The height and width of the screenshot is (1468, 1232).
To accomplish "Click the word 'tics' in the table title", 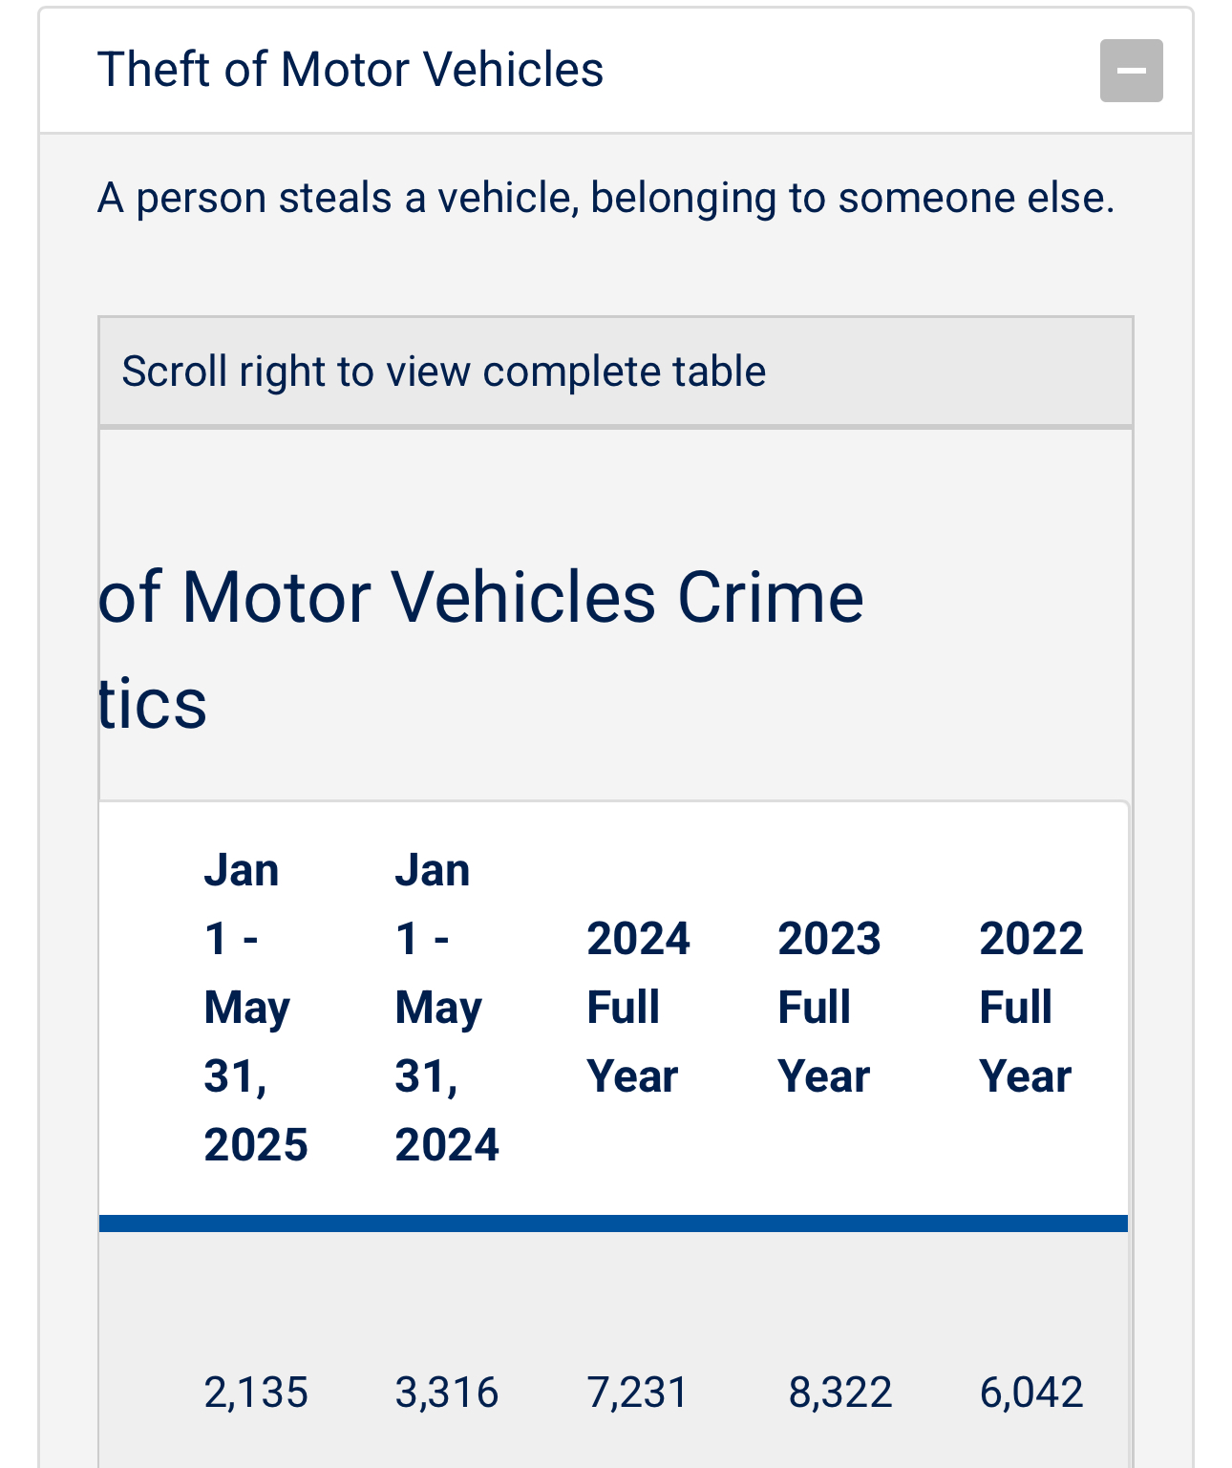I will [153, 705].
